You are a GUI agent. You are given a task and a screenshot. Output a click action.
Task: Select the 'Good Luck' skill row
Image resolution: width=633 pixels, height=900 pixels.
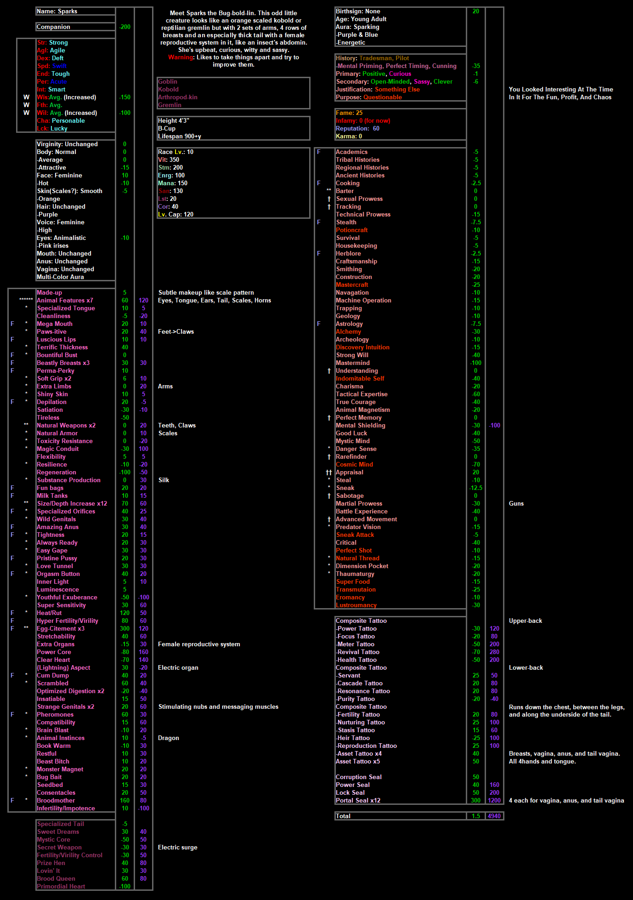(351, 433)
